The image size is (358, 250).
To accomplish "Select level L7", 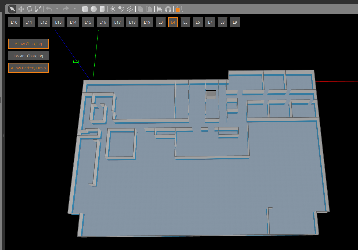I will pyautogui.click(x=210, y=22).
